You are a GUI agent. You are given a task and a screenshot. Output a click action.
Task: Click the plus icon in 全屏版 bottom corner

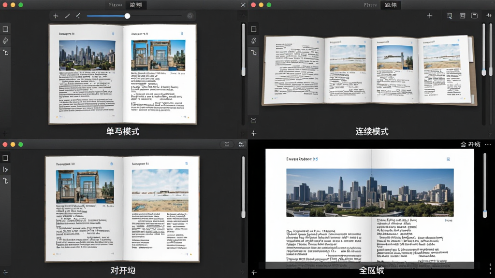254,272
